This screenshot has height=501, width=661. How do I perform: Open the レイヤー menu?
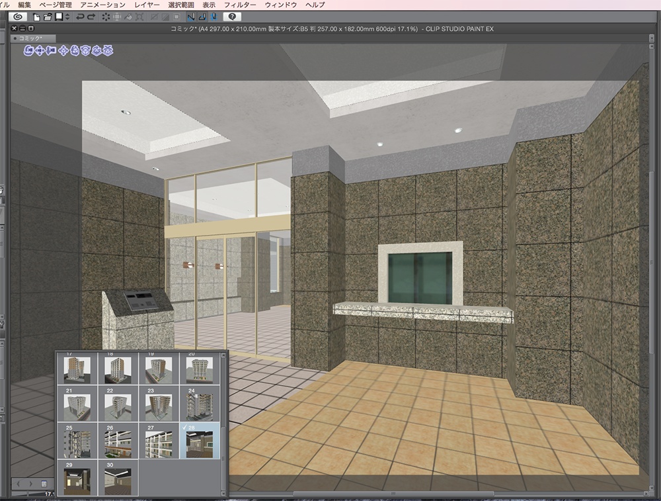tap(147, 5)
